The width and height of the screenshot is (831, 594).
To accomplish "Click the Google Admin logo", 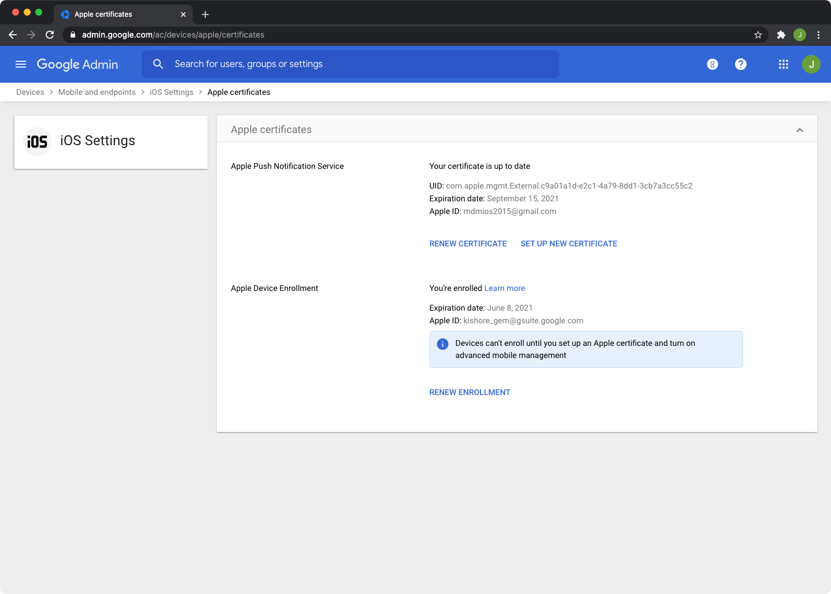I will pos(77,64).
